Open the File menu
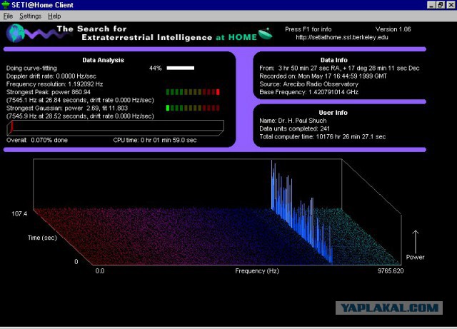This screenshot has width=457, height=329. click(8, 16)
